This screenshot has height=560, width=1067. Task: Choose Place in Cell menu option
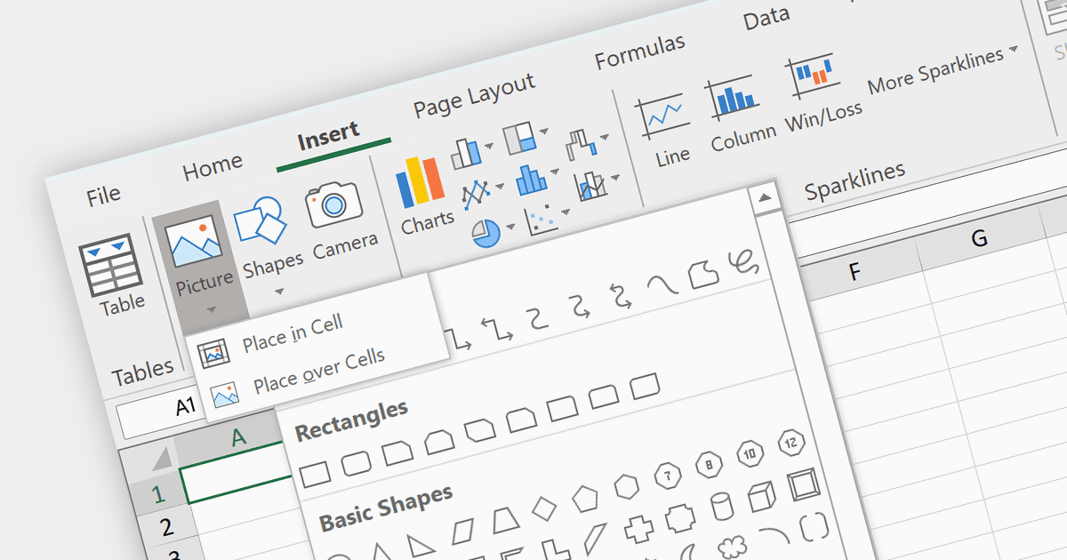pyautogui.click(x=293, y=333)
